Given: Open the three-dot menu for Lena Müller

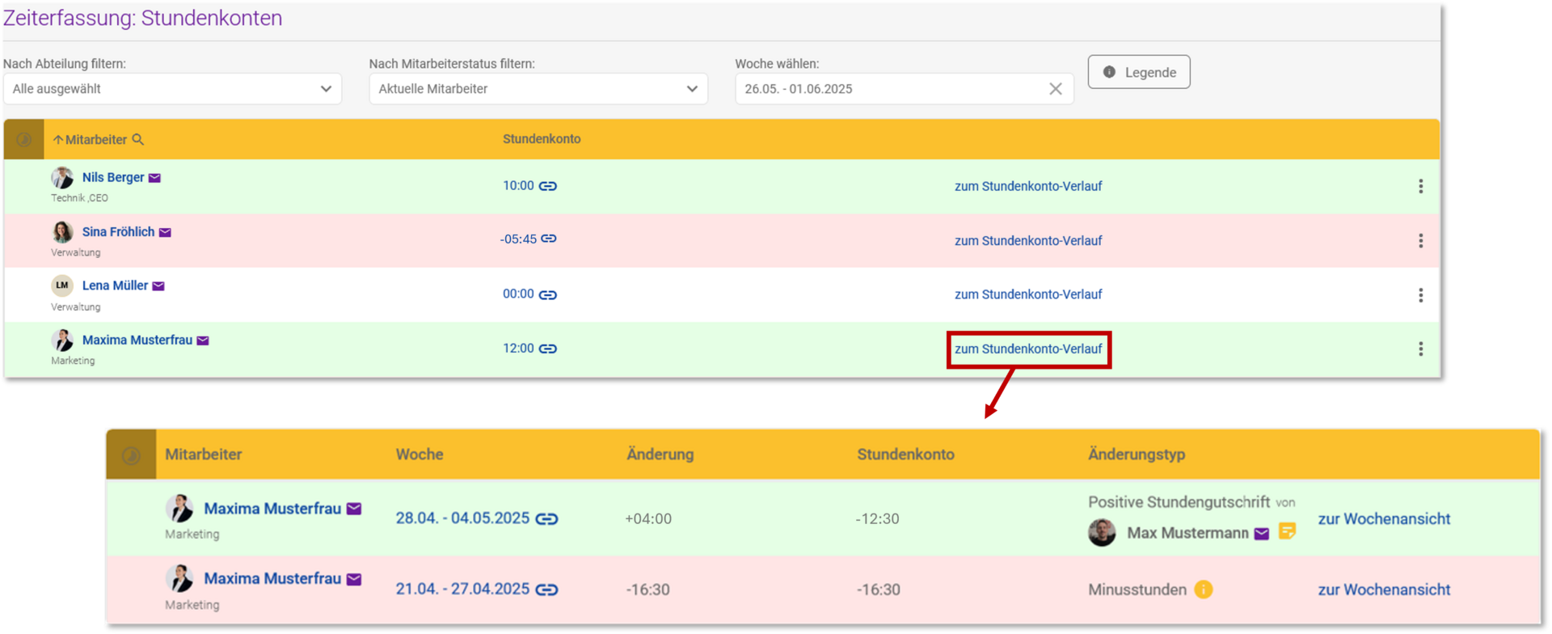Looking at the screenshot, I should pyautogui.click(x=1420, y=295).
